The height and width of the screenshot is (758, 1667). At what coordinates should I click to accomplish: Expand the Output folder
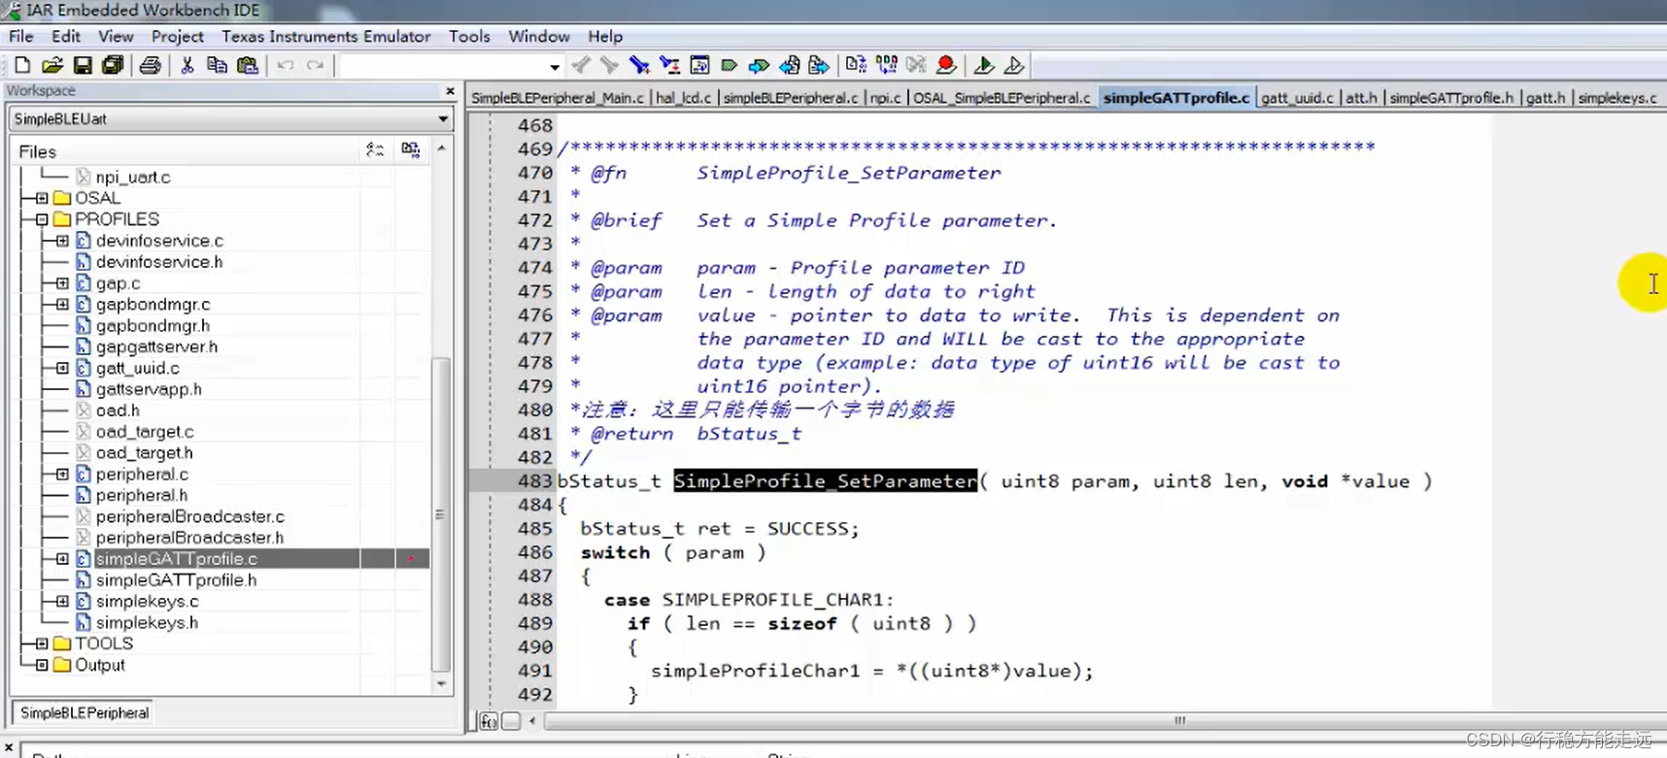(x=42, y=665)
